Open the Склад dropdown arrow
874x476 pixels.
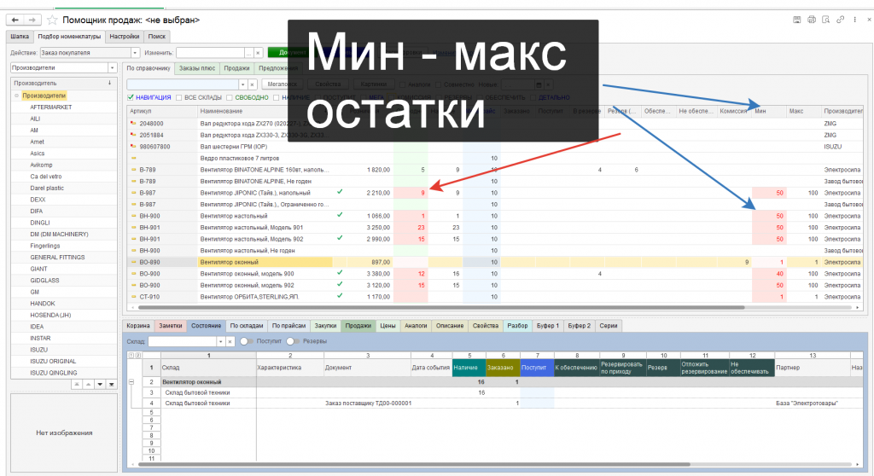pos(221,341)
